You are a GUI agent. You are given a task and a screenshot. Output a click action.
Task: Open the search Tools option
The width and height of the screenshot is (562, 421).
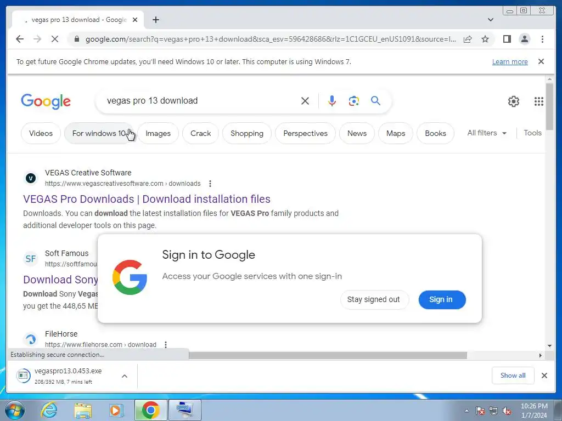[x=532, y=133]
